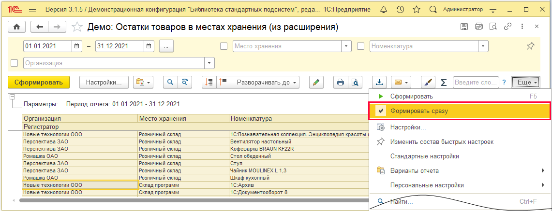Click the sigma sum icon
The height and width of the screenshot is (211, 552).
tap(444, 82)
